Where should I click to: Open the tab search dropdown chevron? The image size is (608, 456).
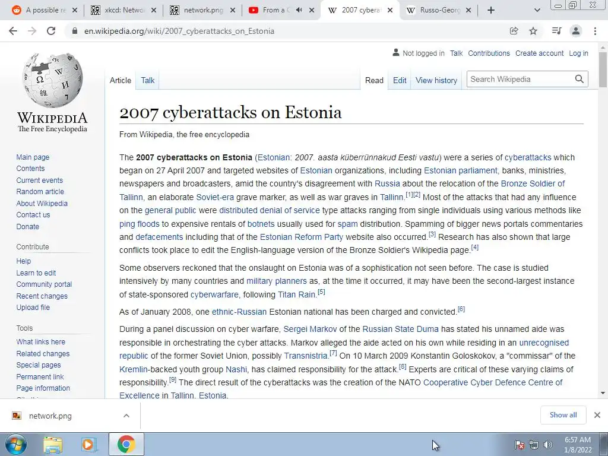click(x=537, y=11)
